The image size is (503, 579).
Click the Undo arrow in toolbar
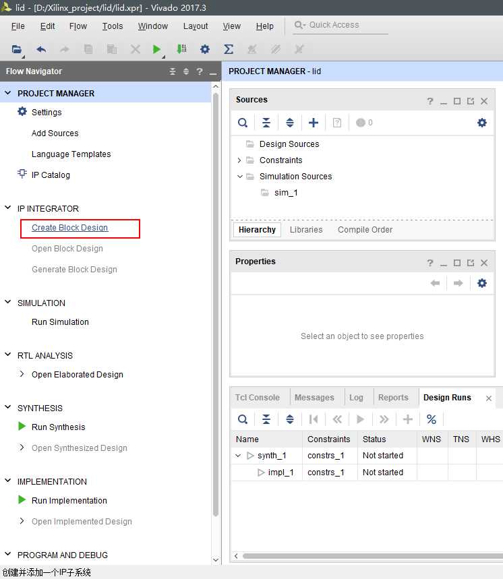41,49
